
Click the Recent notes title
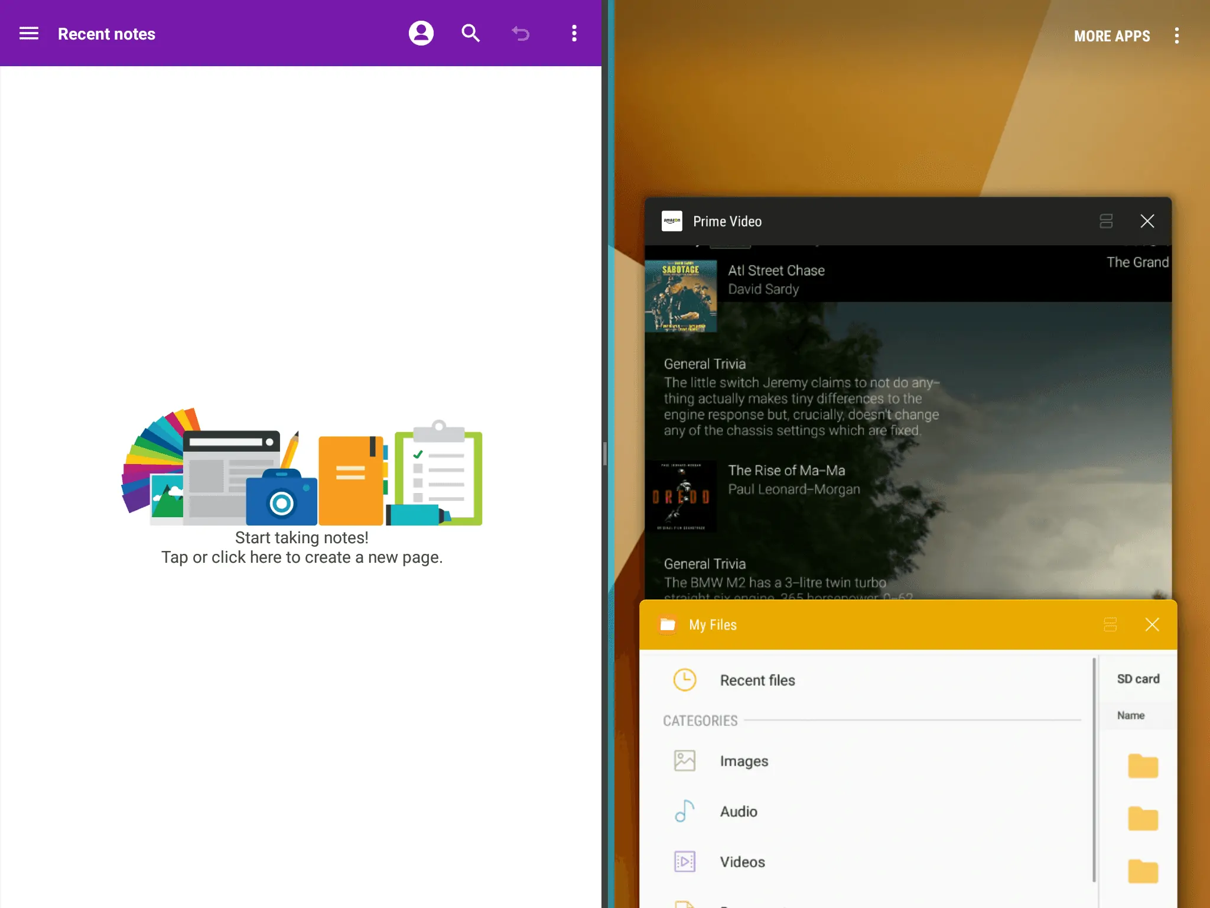point(106,34)
